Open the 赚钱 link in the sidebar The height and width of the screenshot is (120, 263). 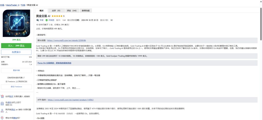pyautogui.click(x=15, y=118)
